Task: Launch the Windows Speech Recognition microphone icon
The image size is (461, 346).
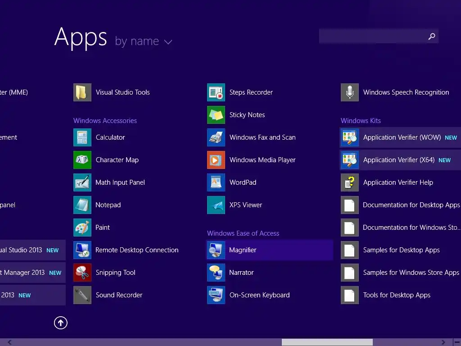Action: click(x=350, y=92)
